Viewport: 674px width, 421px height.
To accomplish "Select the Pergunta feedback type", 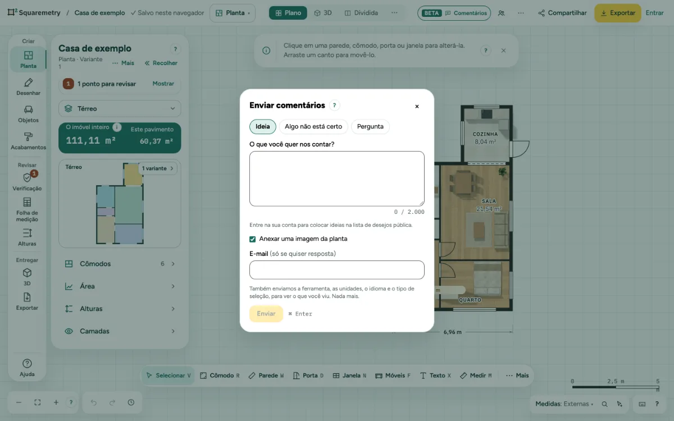I will (370, 126).
